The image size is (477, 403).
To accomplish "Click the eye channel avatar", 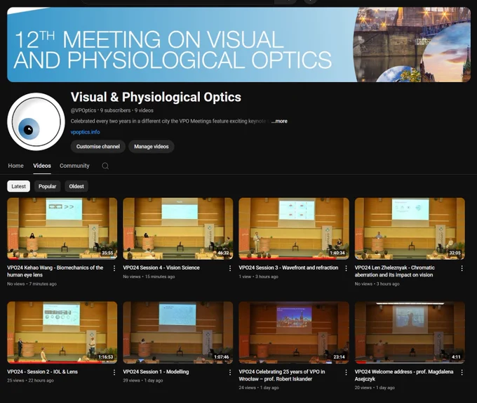I will 36,121.
